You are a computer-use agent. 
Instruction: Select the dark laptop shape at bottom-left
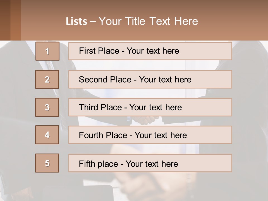pyautogui.click(x=78, y=193)
